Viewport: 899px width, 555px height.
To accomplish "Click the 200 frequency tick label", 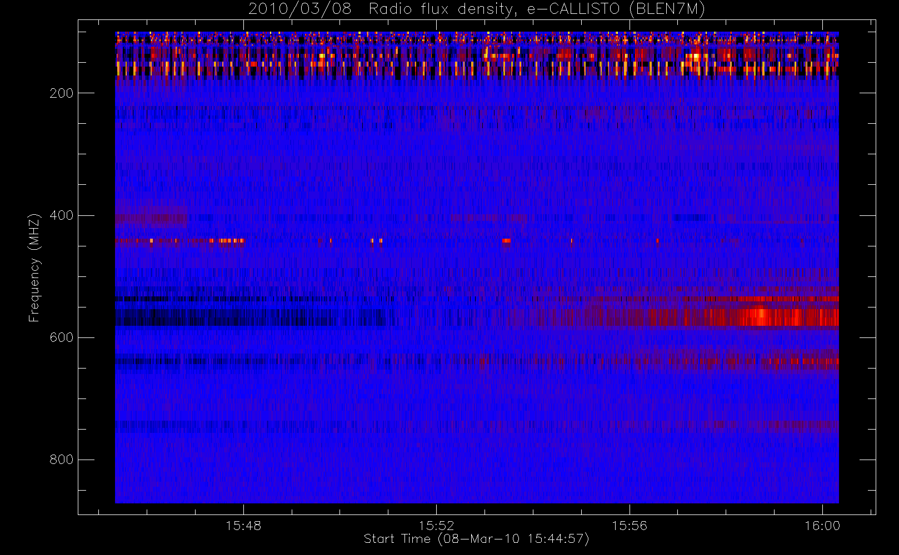I will pos(61,93).
